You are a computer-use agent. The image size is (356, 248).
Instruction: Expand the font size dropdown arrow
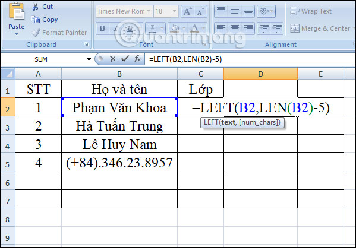click(x=174, y=11)
